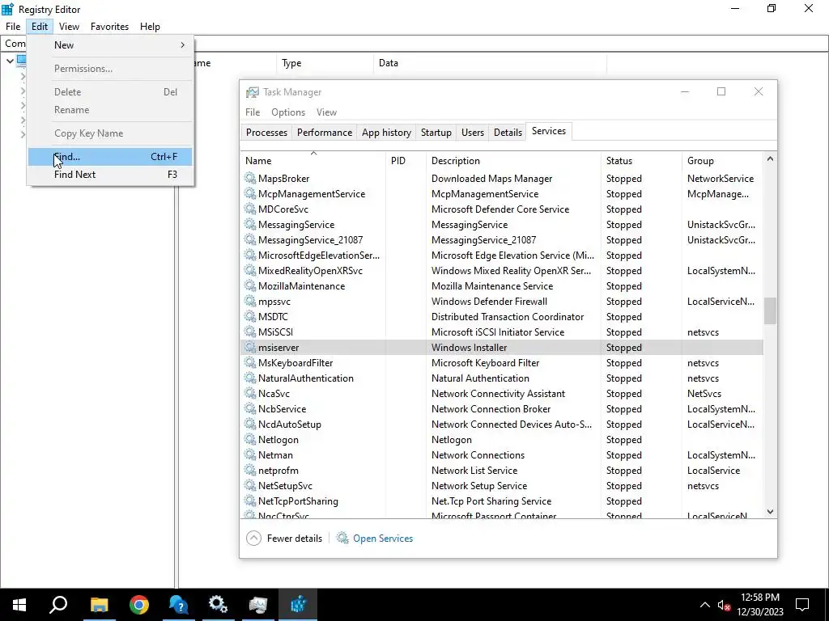Click the services list scroll up arrow

pos(771,158)
